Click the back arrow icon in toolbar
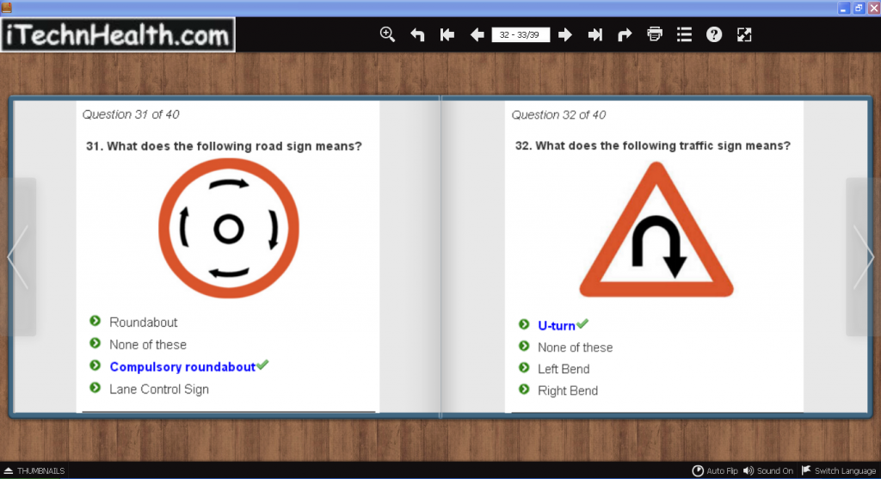 coord(417,34)
